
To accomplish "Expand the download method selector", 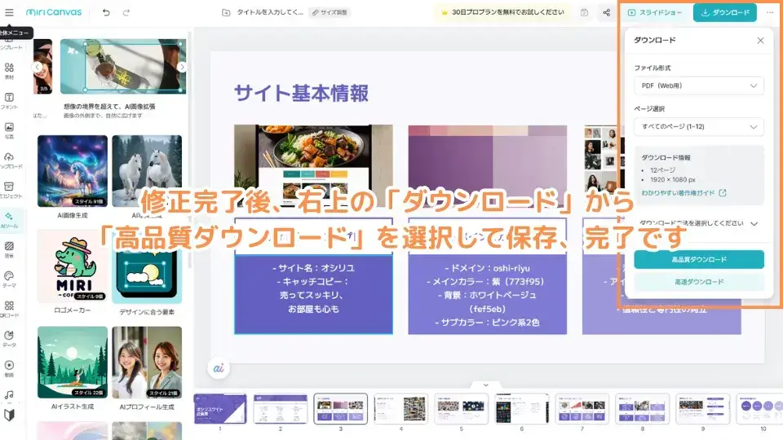I will [x=699, y=223].
